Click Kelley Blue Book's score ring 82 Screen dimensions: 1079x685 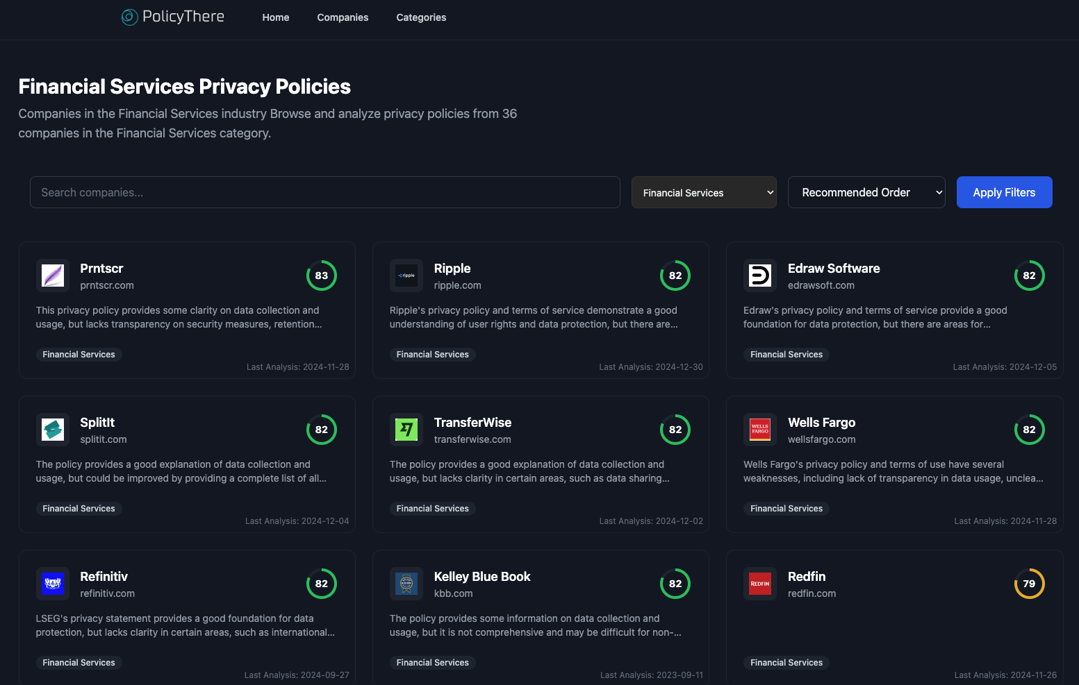point(675,584)
